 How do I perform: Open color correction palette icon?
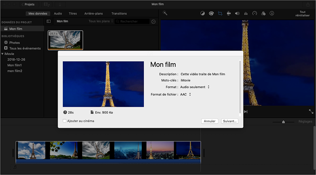click(211, 13)
